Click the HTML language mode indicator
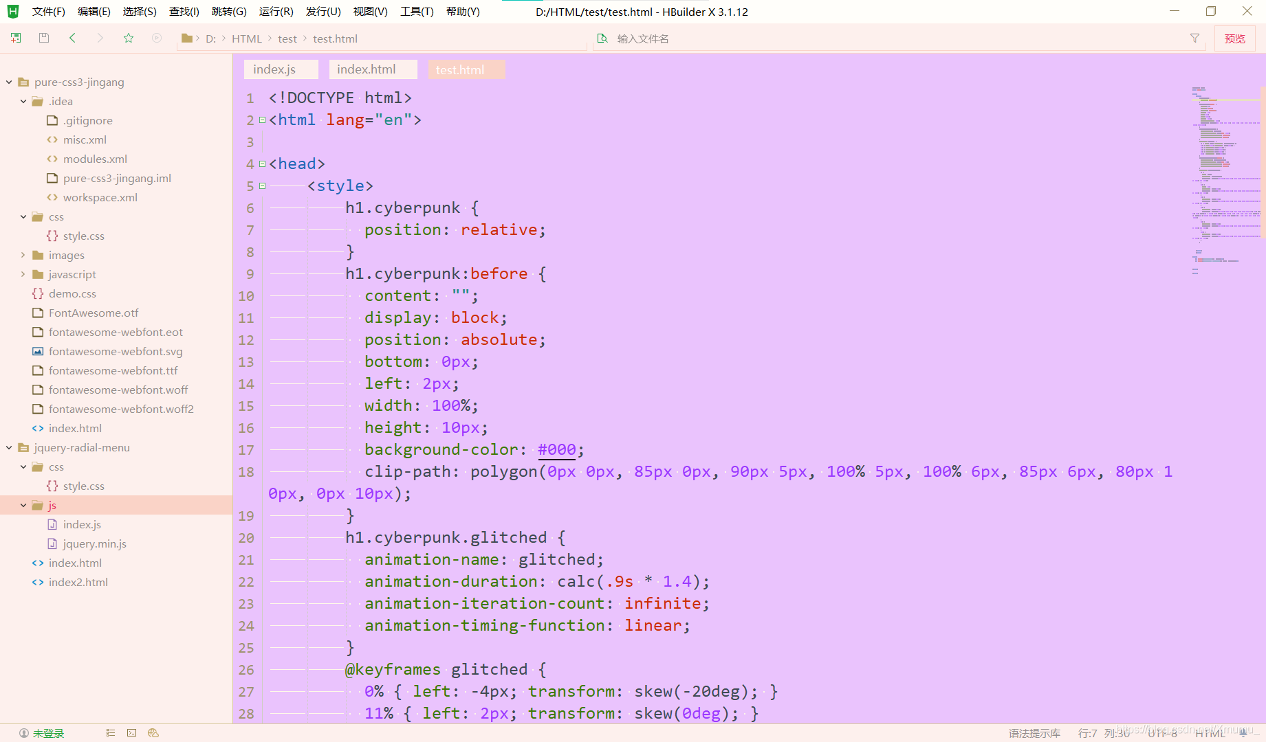1266x742 pixels. pyautogui.click(x=1210, y=733)
